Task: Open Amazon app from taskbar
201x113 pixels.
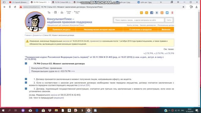Action: (69, 110)
